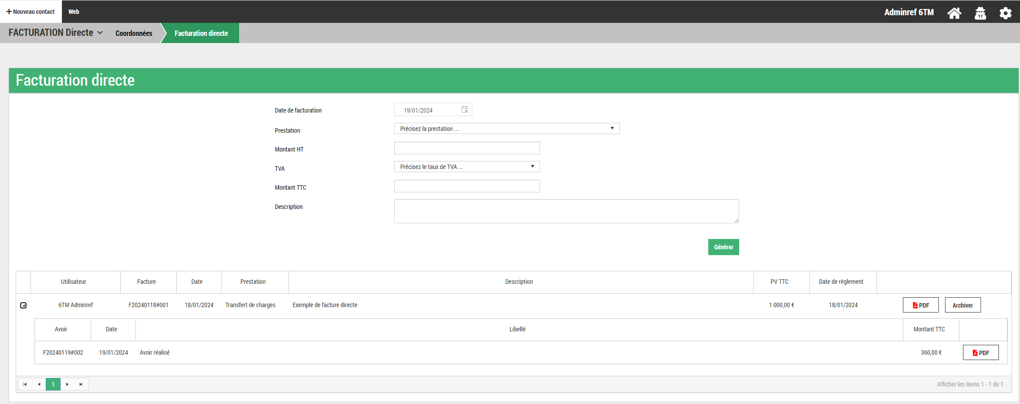Image resolution: width=1020 pixels, height=404 pixels.
Task: Download PDF for credit note F20240119#002
Action: (x=981, y=353)
